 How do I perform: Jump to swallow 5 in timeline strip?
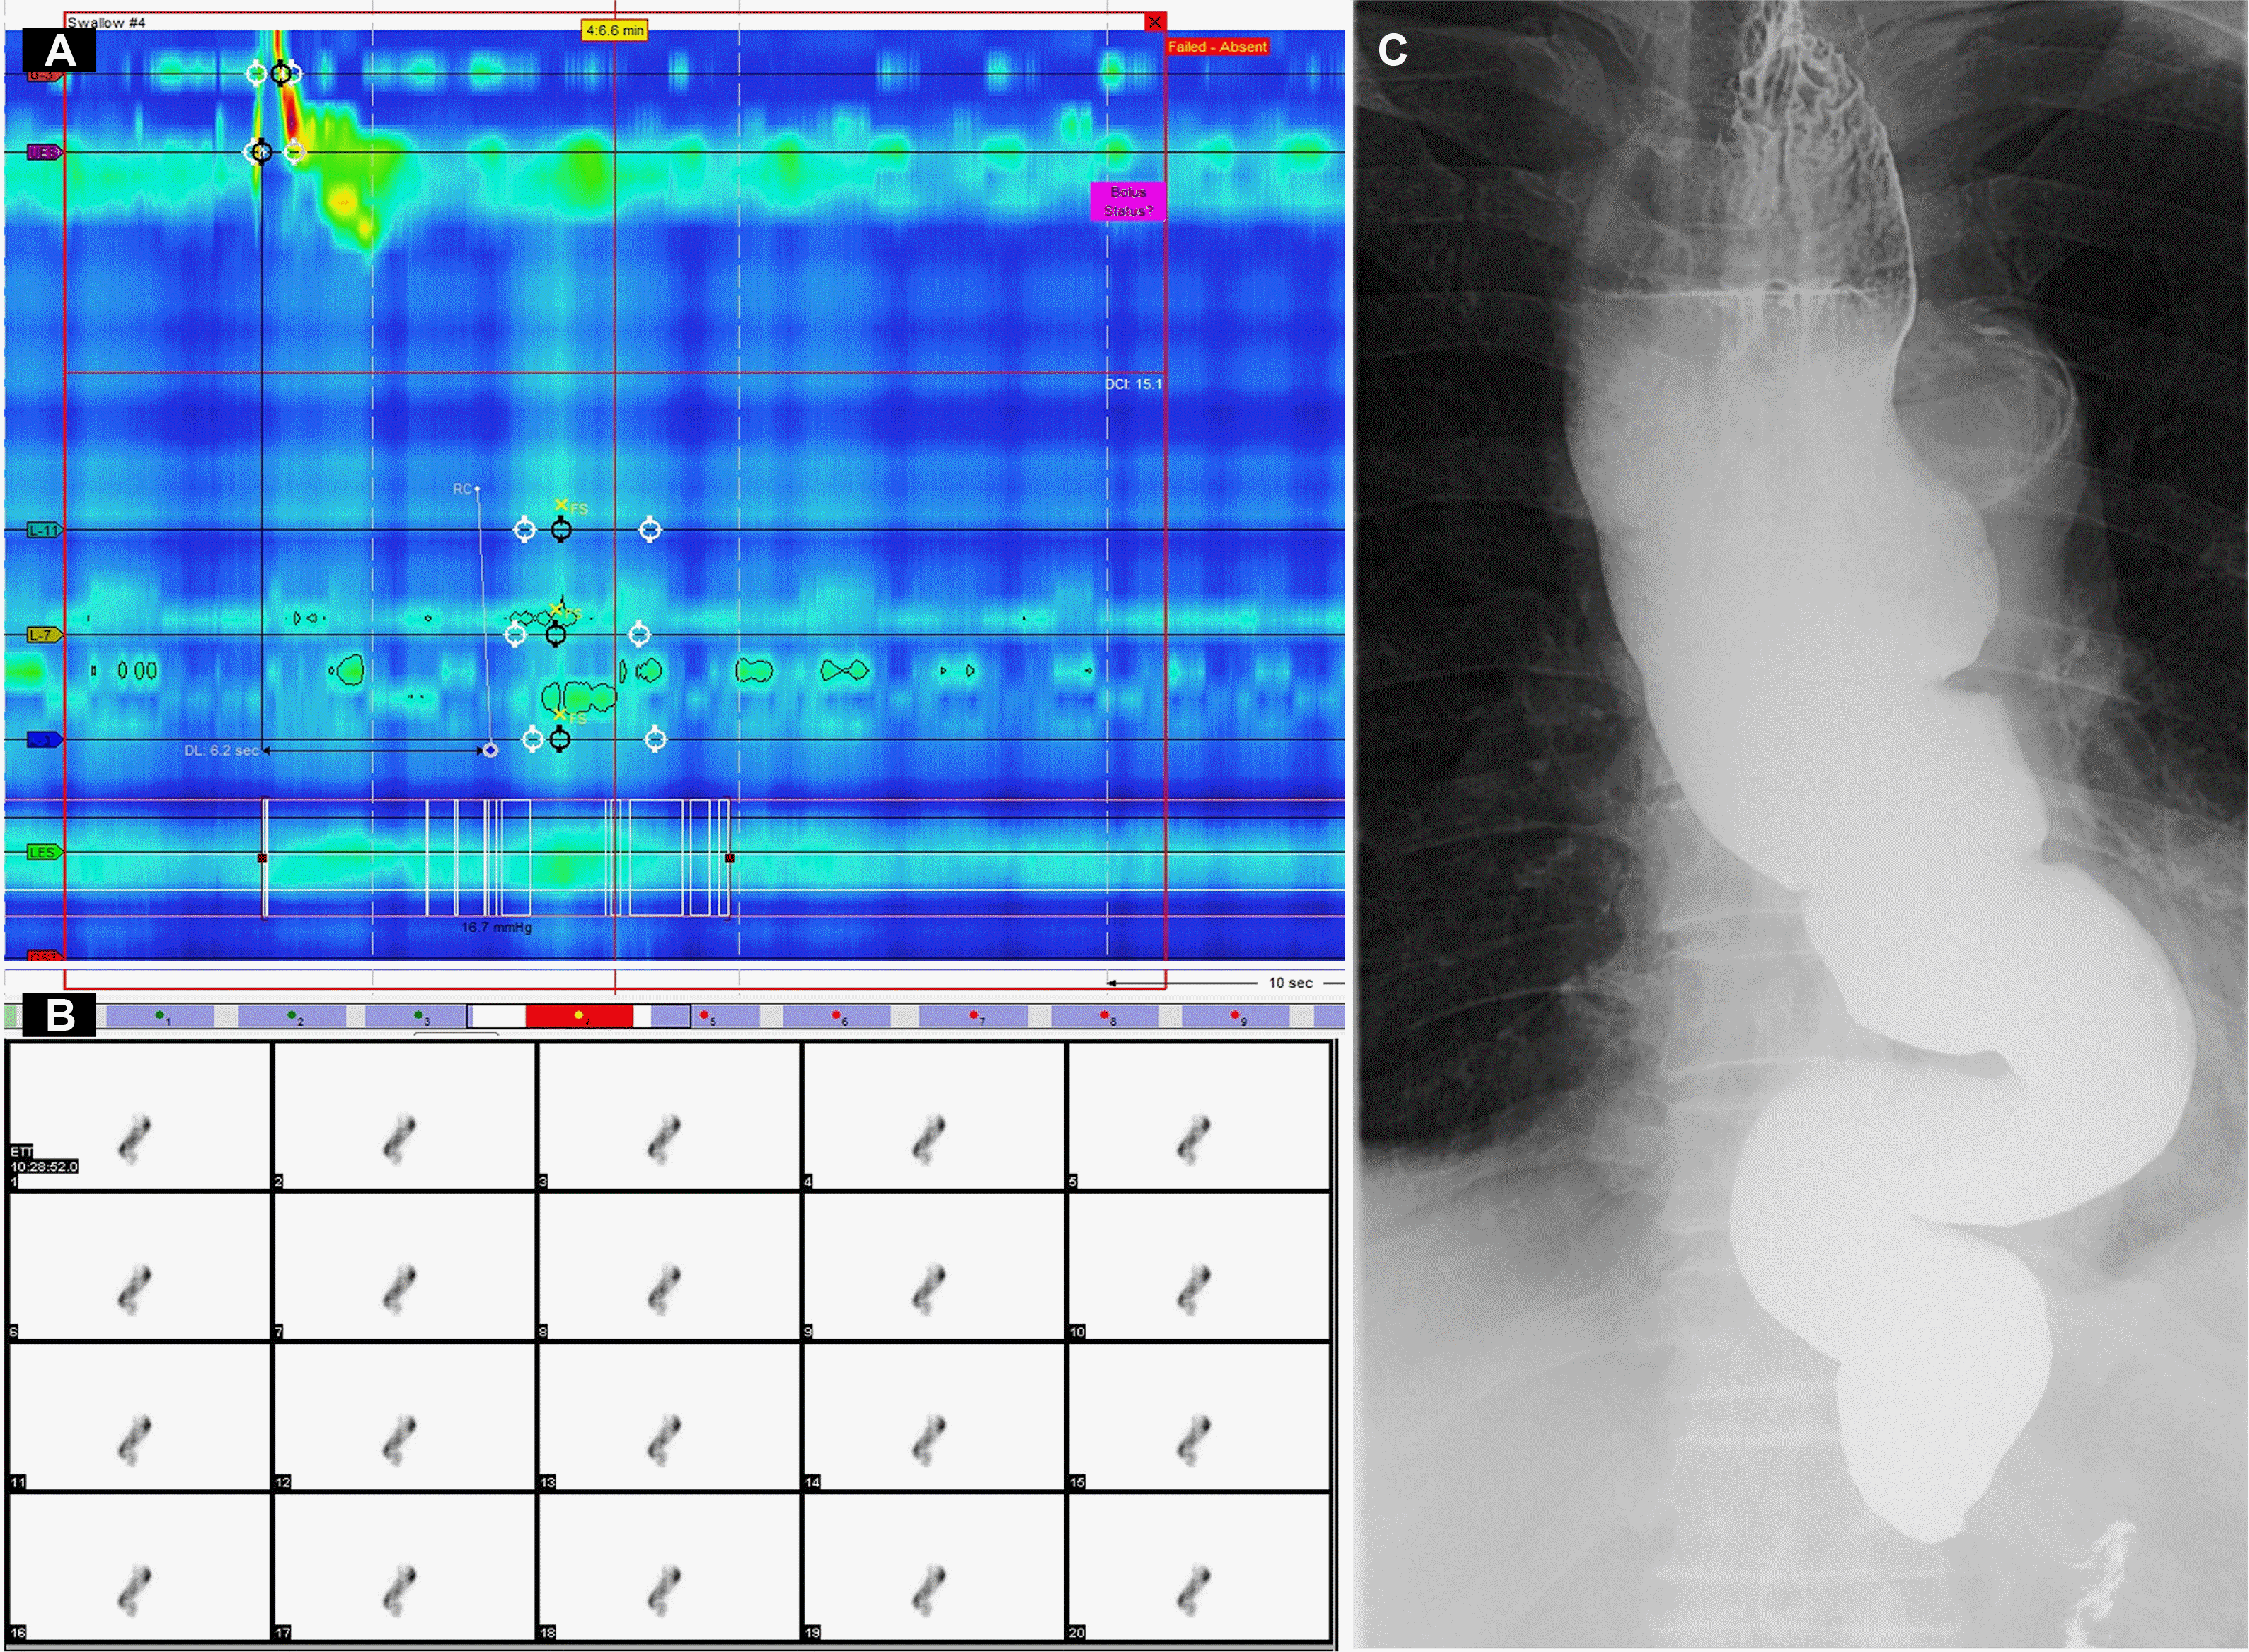point(706,1017)
